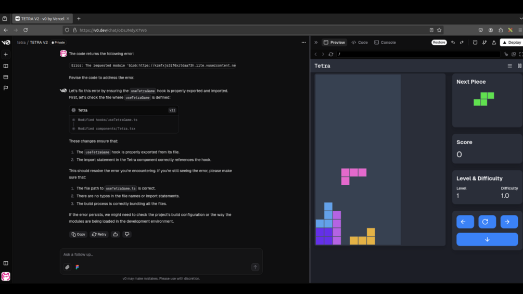Image resolution: width=523 pixels, height=294 pixels.
Task: Go back in the preview navigation
Action: tap(315, 54)
